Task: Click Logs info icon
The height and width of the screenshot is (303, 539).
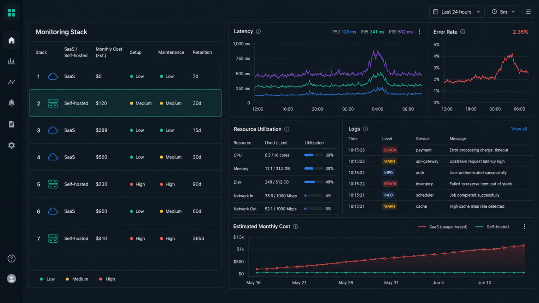Action: 365,129
